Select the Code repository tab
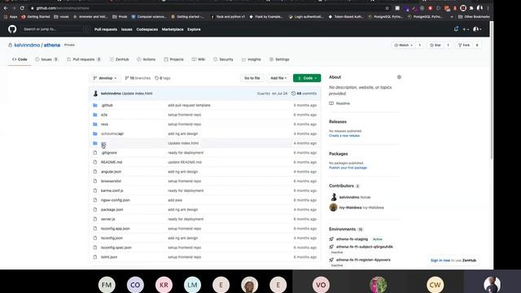 (20, 59)
